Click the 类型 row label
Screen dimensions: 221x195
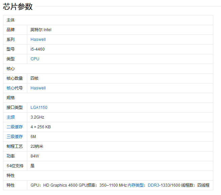(10, 59)
